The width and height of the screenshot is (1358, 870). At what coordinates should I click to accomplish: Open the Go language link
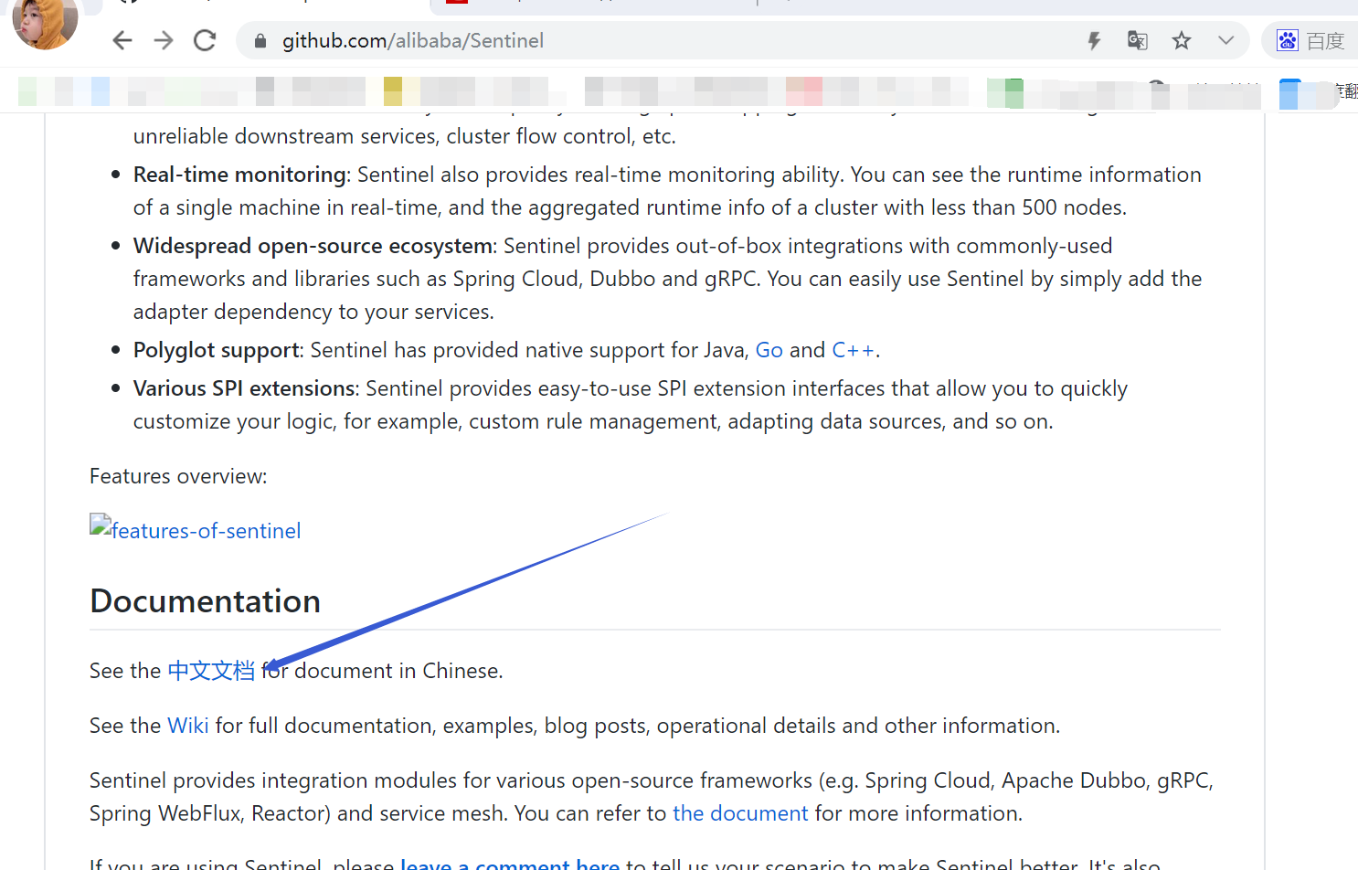point(769,350)
